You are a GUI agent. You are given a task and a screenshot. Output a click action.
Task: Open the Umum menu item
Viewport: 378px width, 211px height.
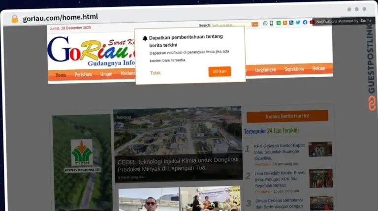[x=106, y=74]
